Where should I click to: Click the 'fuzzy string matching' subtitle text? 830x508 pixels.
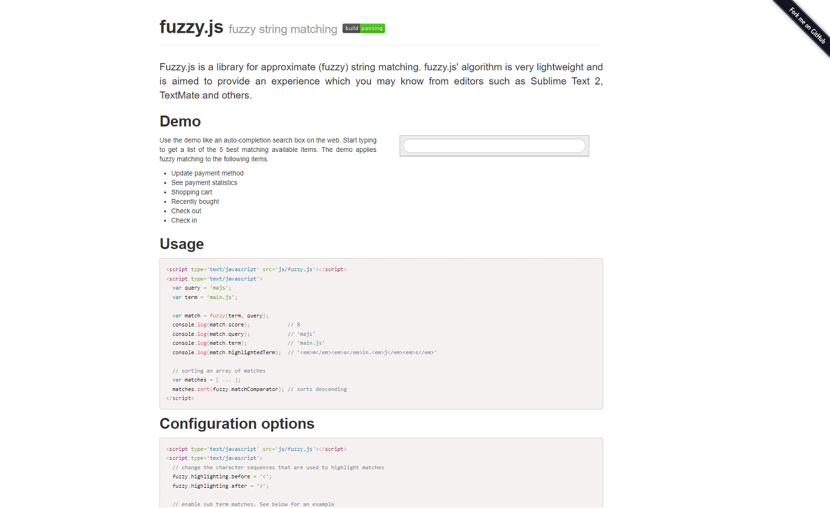tap(283, 29)
